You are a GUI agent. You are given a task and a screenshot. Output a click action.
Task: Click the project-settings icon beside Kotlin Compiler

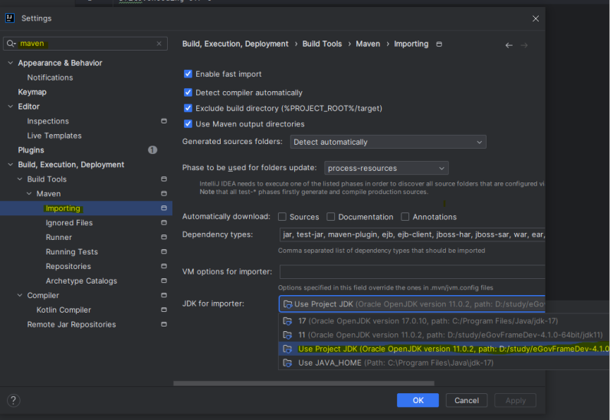(164, 310)
